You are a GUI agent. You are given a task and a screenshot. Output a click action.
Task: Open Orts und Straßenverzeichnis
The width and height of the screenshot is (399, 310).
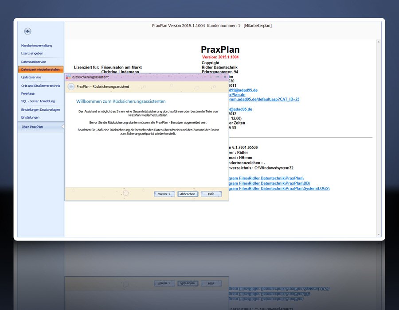[x=41, y=86]
